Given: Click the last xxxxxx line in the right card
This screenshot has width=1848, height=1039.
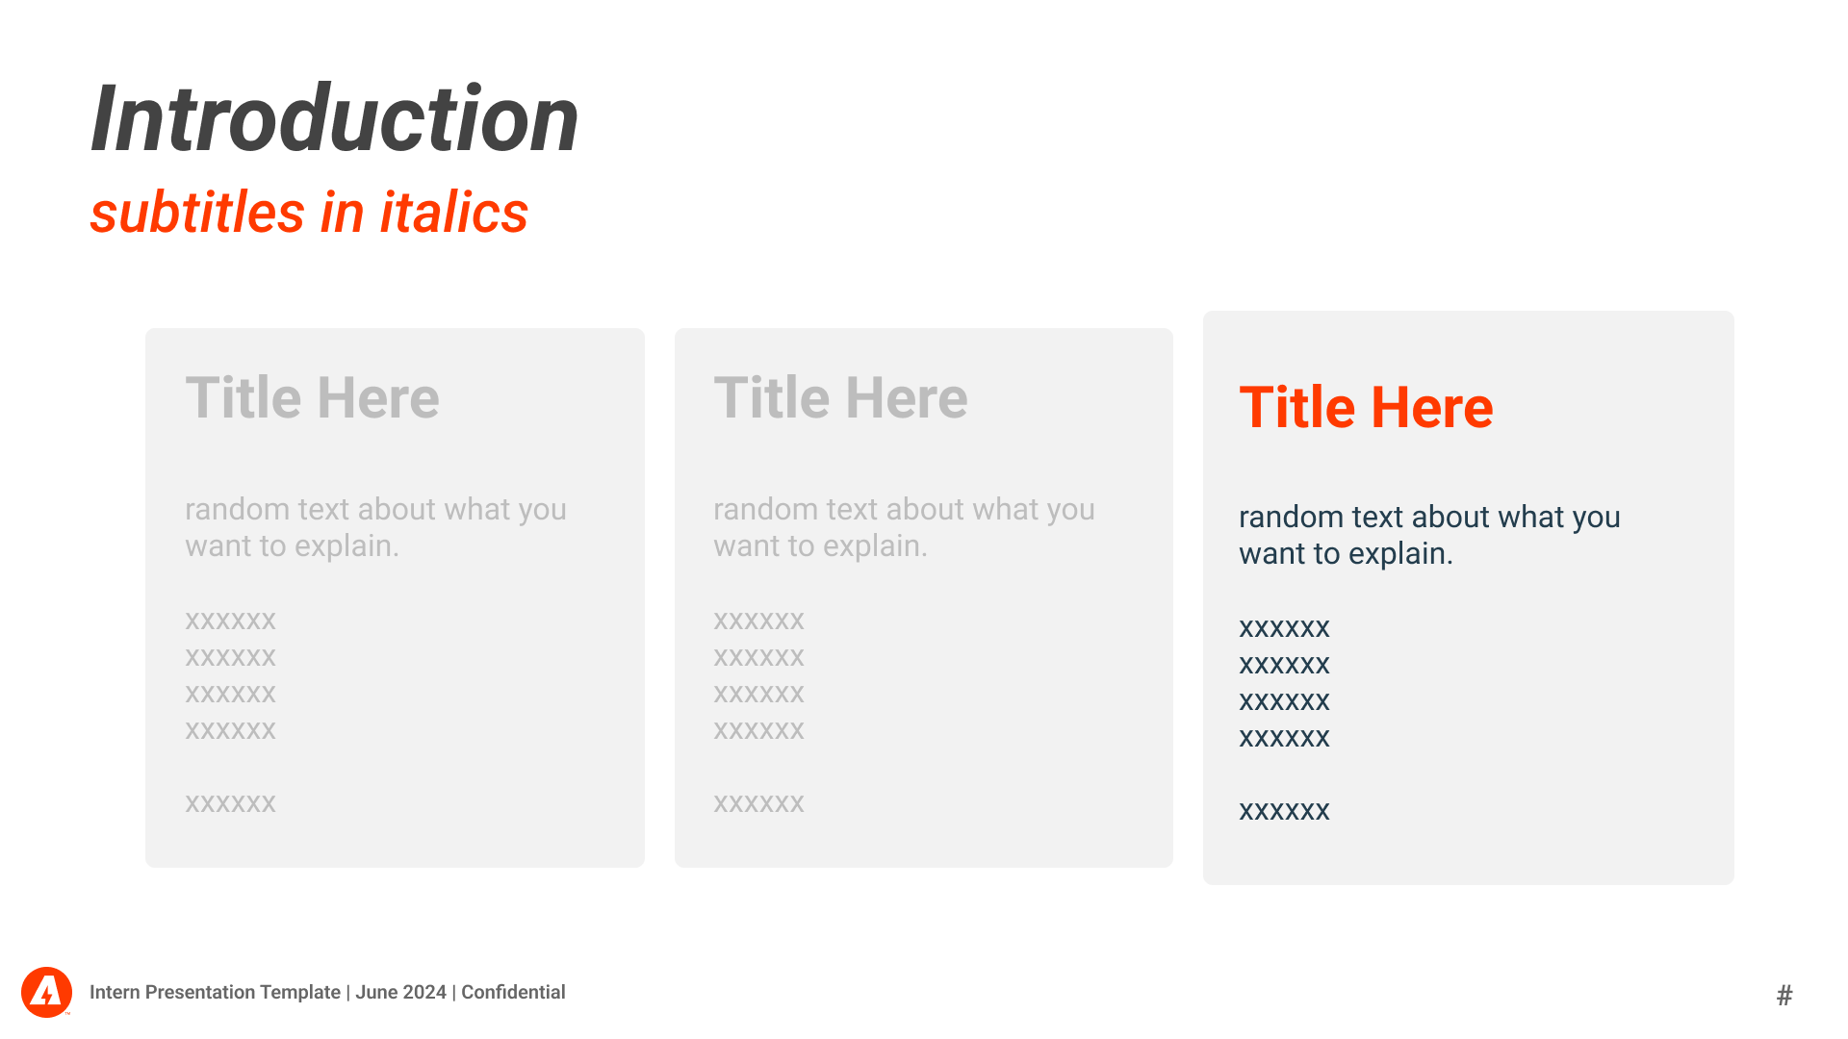Looking at the screenshot, I should click(1284, 811).
